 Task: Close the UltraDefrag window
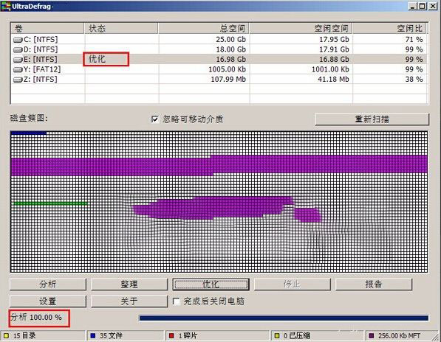433,6
